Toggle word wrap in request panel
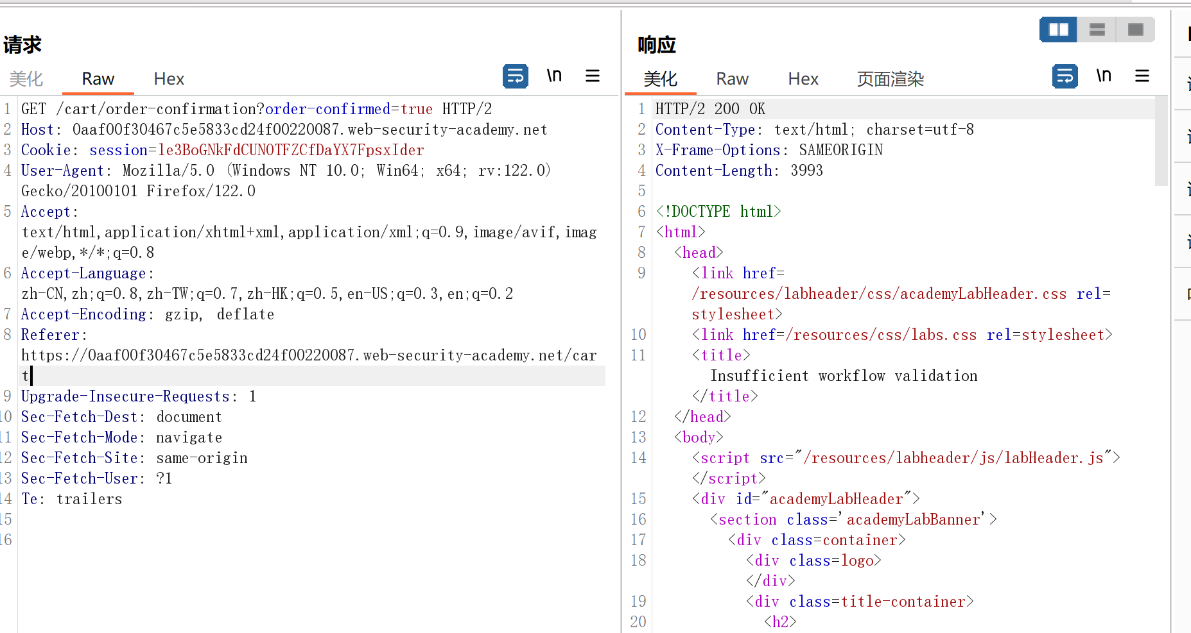Viewport: 1191px width, 633px height. [515, 76]
